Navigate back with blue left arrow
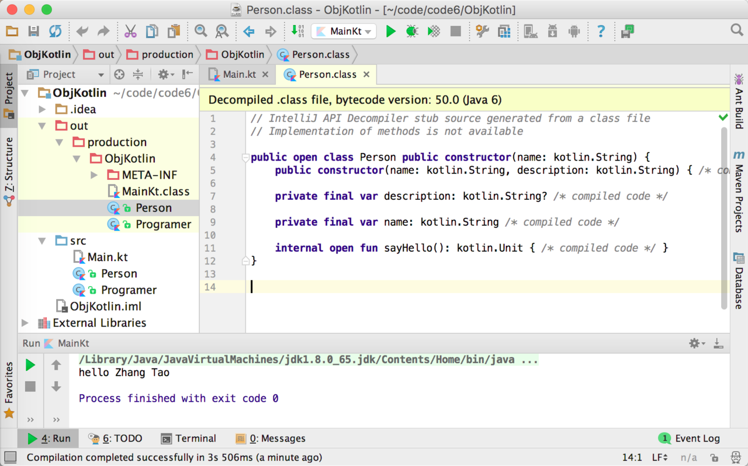The height and width of the screenshot is (466, 748). pos(249,32)
